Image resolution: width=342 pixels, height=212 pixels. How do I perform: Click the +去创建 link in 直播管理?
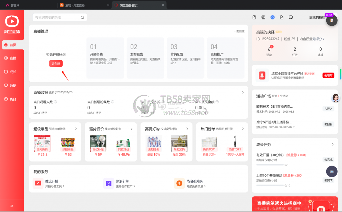239,31
